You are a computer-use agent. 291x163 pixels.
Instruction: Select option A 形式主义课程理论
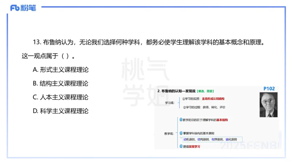click(60, 70)
